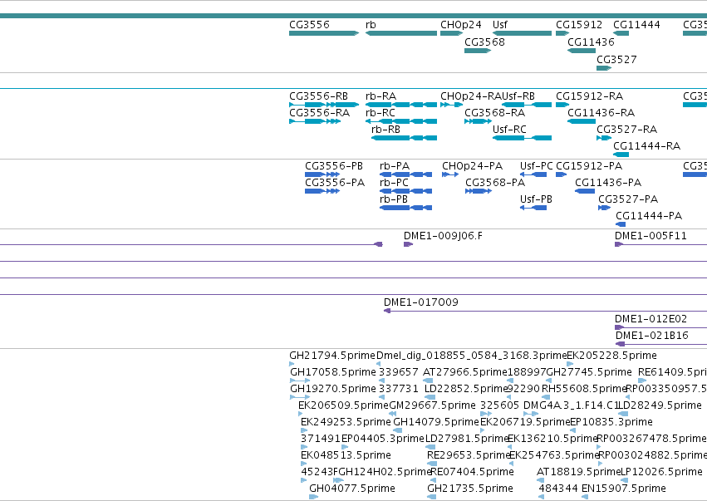
Task: Select the rb-PA protein label
Action: click(x=395, y=166)
